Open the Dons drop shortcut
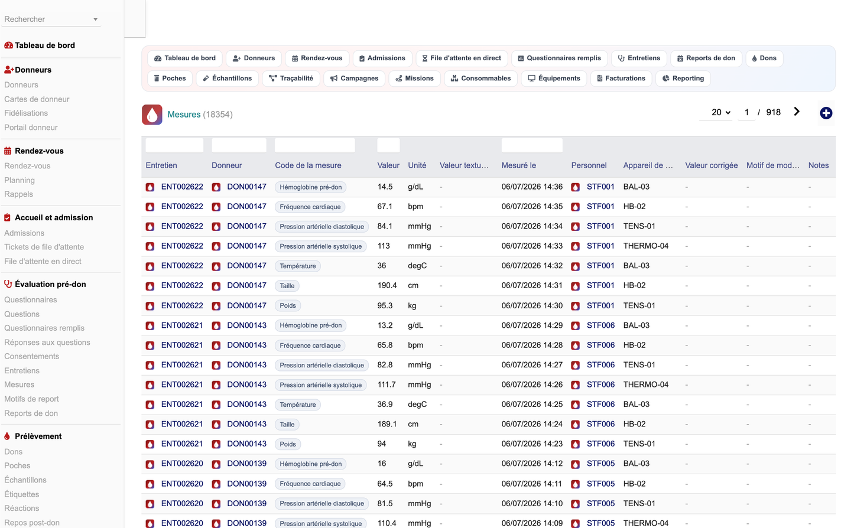This screenshot has width=854, height=528. pos(764,58)
